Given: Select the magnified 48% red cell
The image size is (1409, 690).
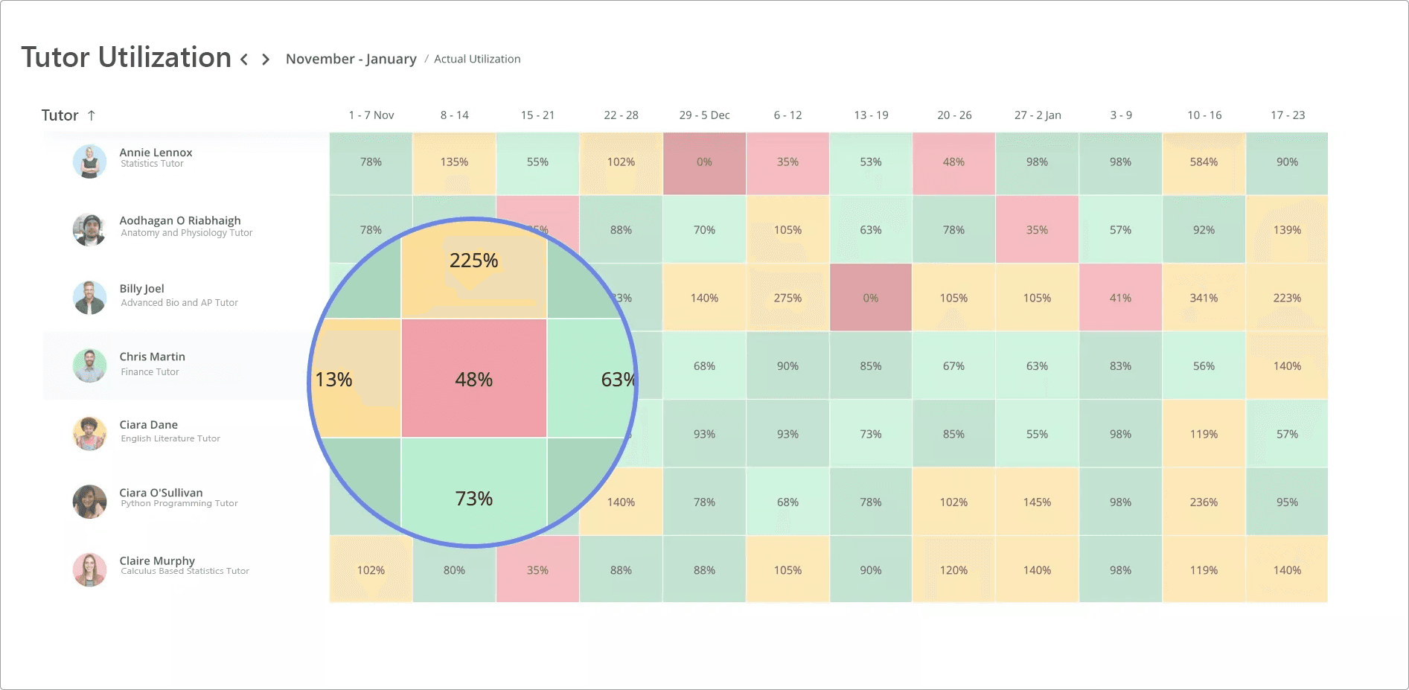Looking at the screenshot, I should tap(474, 379).
